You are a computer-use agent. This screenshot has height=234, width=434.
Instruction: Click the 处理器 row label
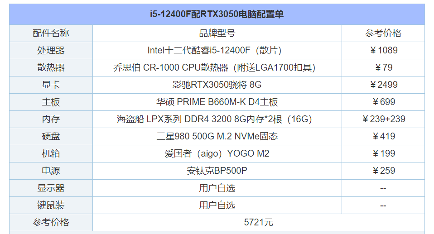(51, 50)
